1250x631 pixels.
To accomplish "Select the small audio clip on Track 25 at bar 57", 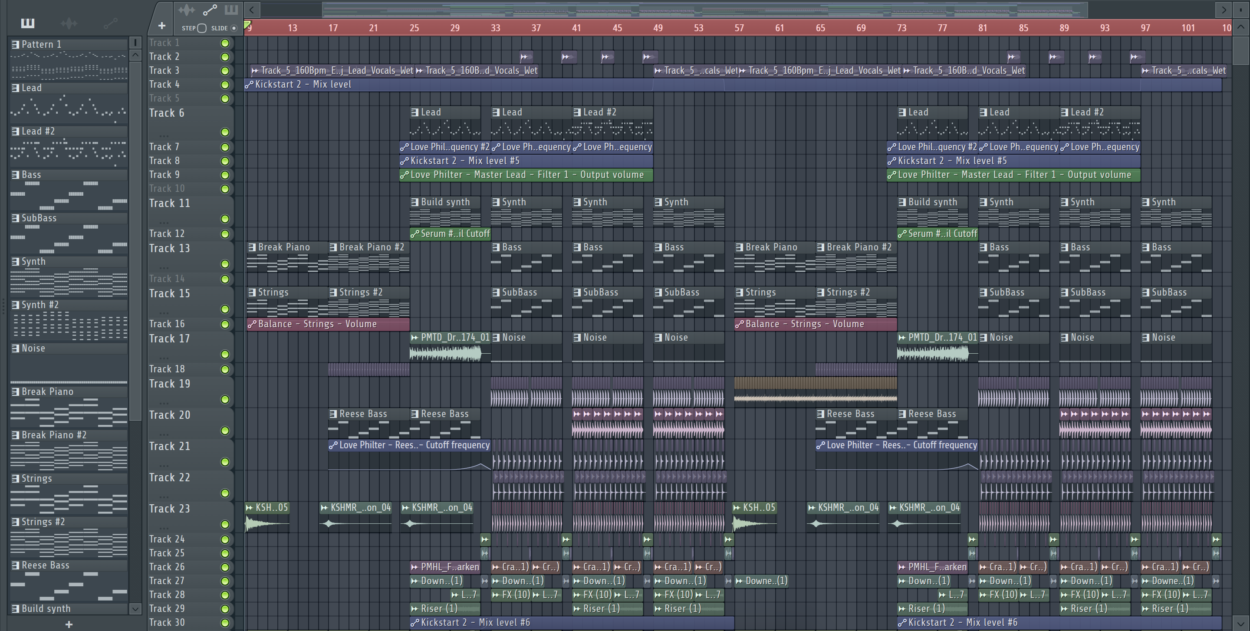I will [729, 553].
